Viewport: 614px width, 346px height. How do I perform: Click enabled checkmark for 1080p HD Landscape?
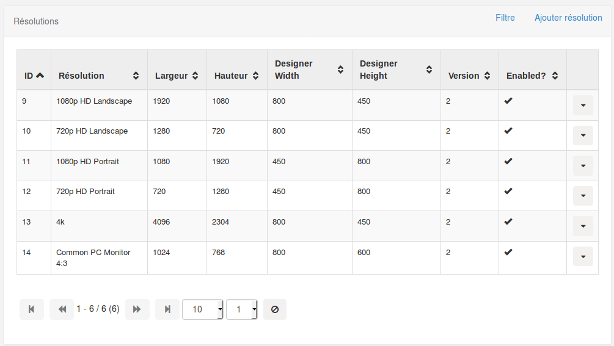click(508, 101)
